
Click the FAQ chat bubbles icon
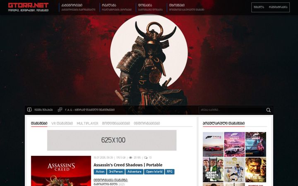(60, 110)
